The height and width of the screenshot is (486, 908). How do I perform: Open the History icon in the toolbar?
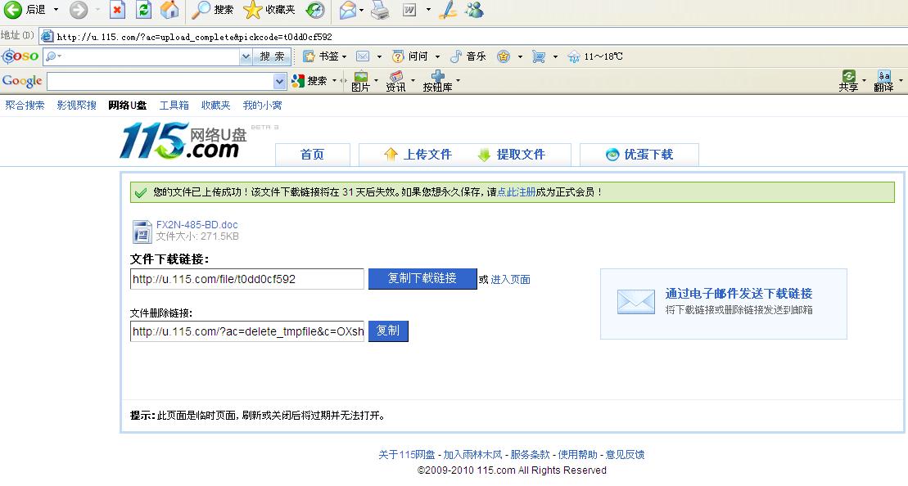click(315, 10)
